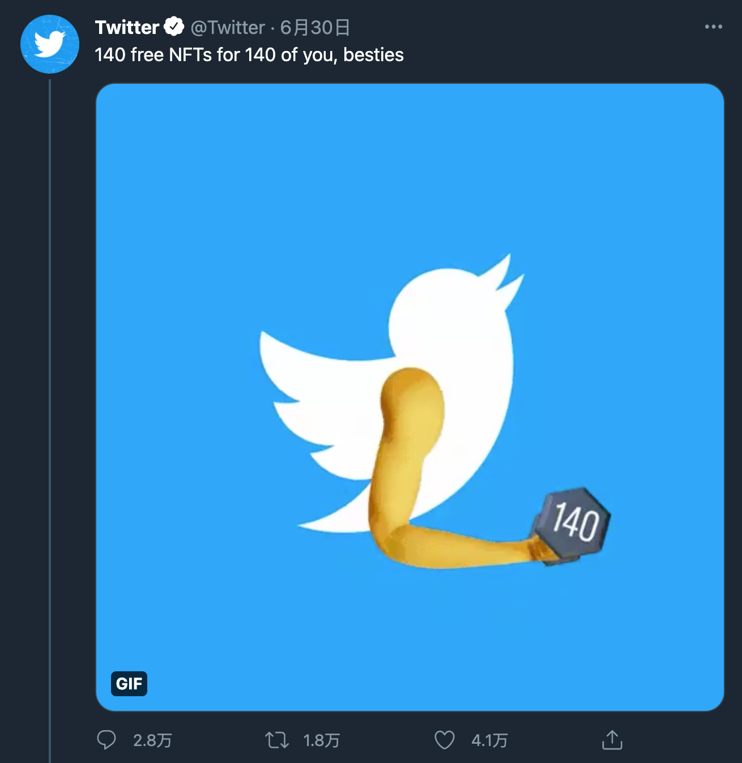742x763 pixels.
Task: Click the 1.8万 retweet count
Action: click(x=321, y=740)
